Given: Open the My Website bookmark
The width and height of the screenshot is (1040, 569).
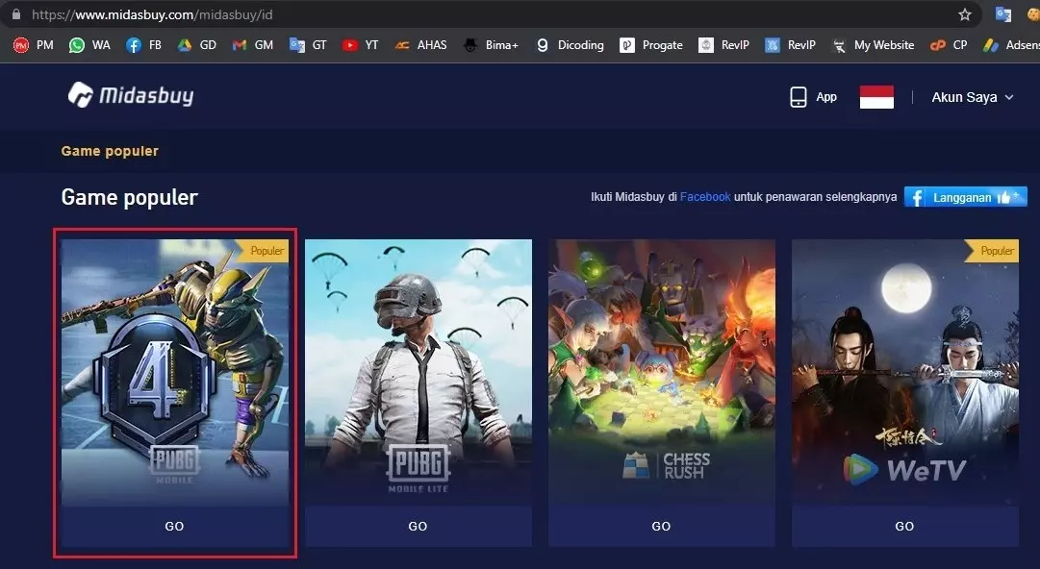Looking at the screenshot, I should click(873, 45).
